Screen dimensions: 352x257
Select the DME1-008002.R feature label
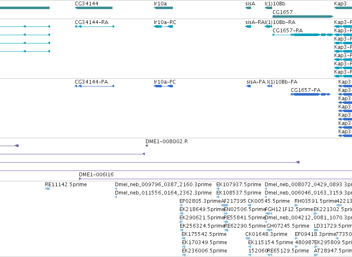[167, 142]
